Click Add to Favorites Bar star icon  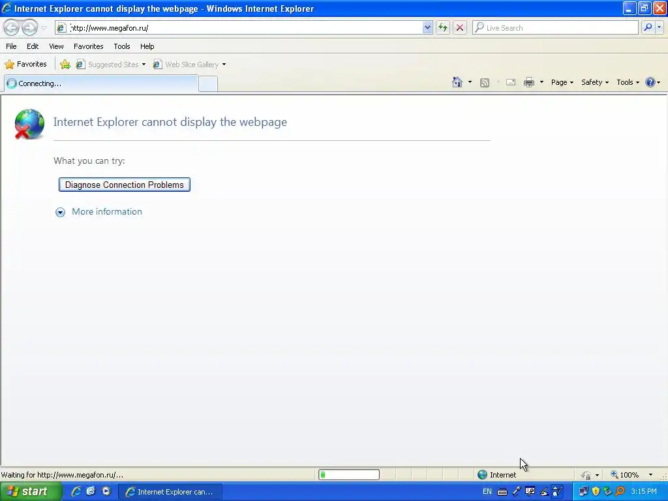click(x=65, y=65)
